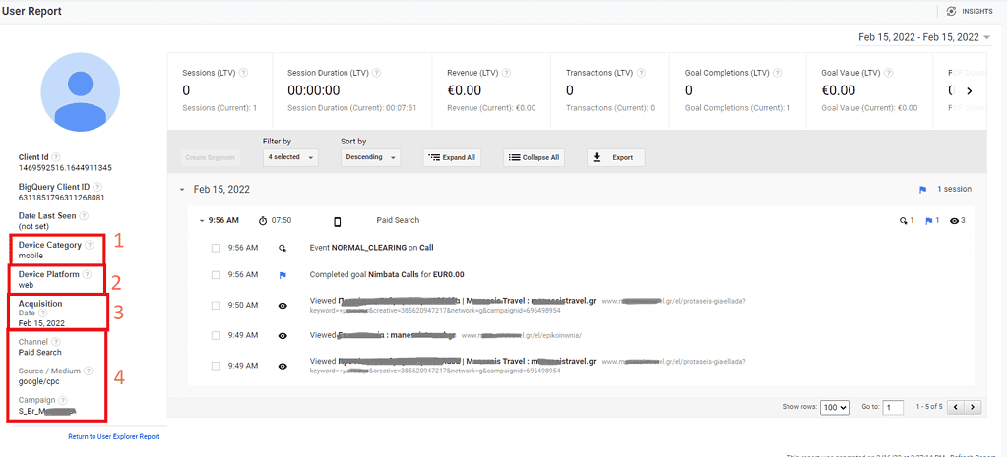Image resolution: width=1007 pixels, height=457 pixels.
Task: Click help icon beside Sessions (LTV)
Action: 243,73
